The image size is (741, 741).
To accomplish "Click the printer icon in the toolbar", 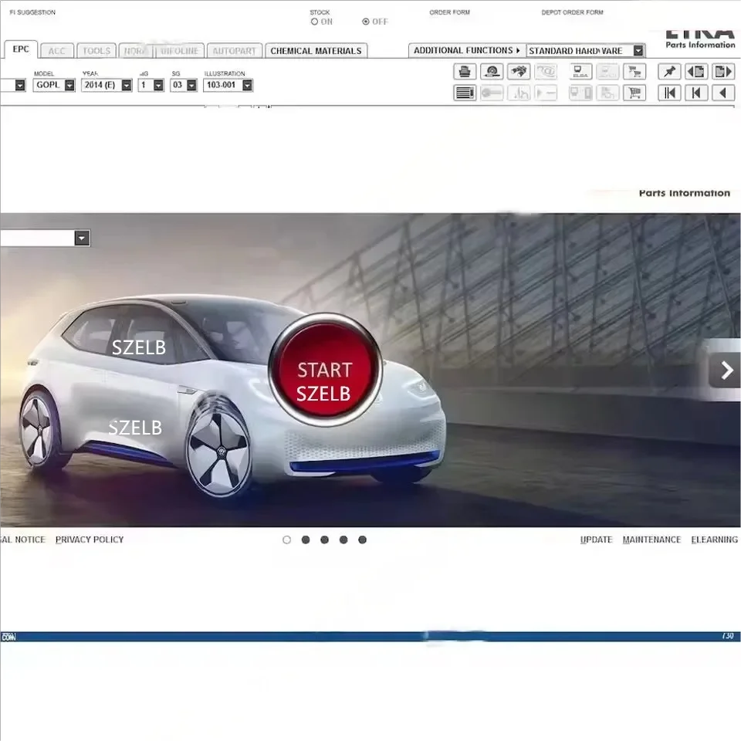I will point(465,72).
